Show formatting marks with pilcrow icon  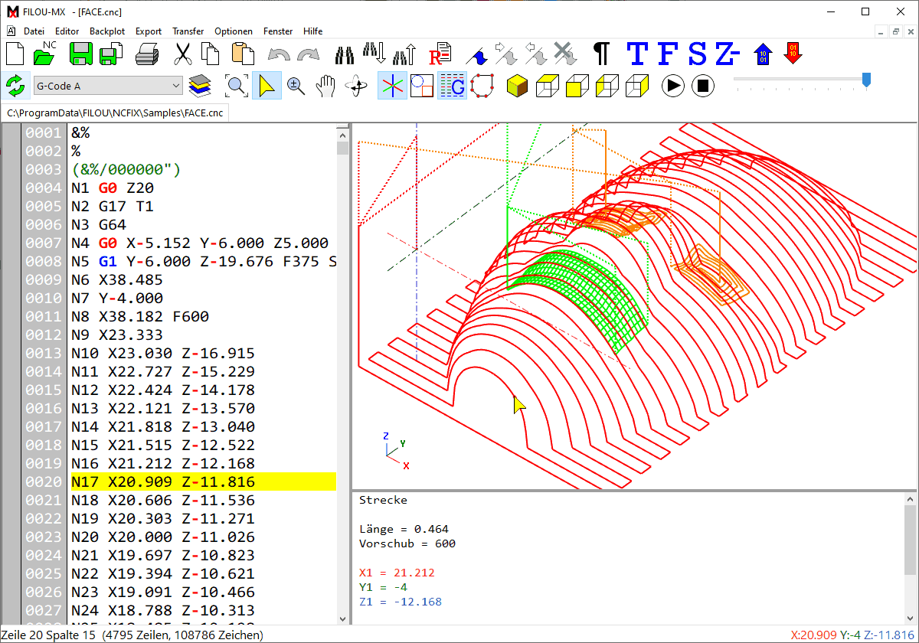pyautogui.click(x=602, y=54)
